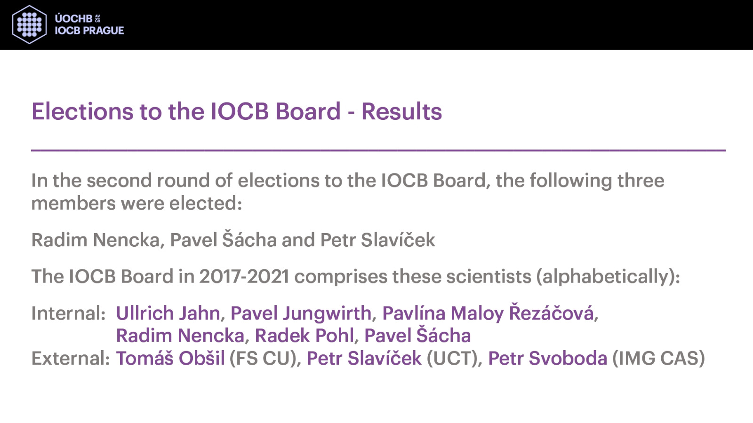753x423 pixels.
Task: Click the 'second round of elections' paragraph
Action: click(348, 192)
